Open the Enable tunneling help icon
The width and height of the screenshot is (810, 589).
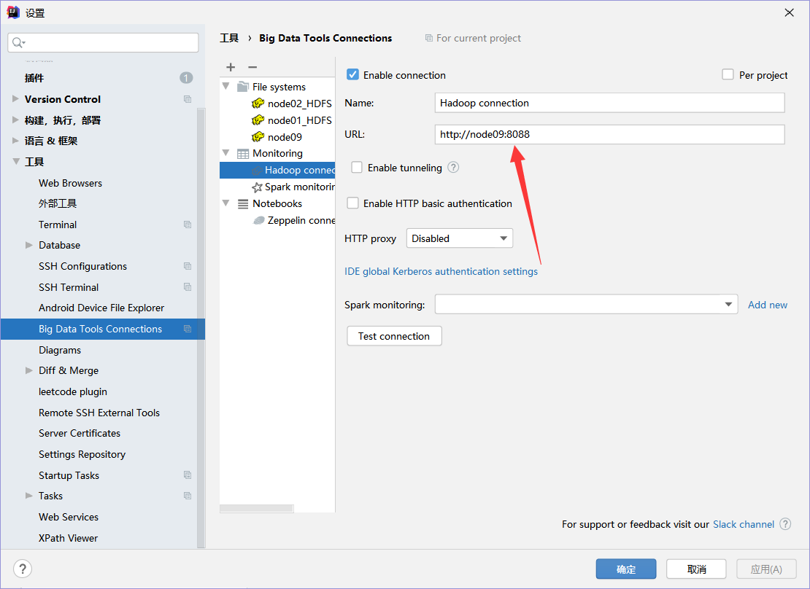tap(453, 167)
